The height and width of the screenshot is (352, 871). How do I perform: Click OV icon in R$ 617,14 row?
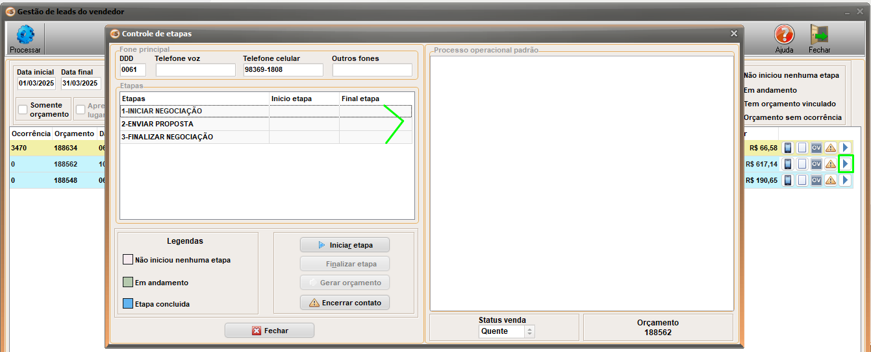pyautogui.click(x=816, y=164)
